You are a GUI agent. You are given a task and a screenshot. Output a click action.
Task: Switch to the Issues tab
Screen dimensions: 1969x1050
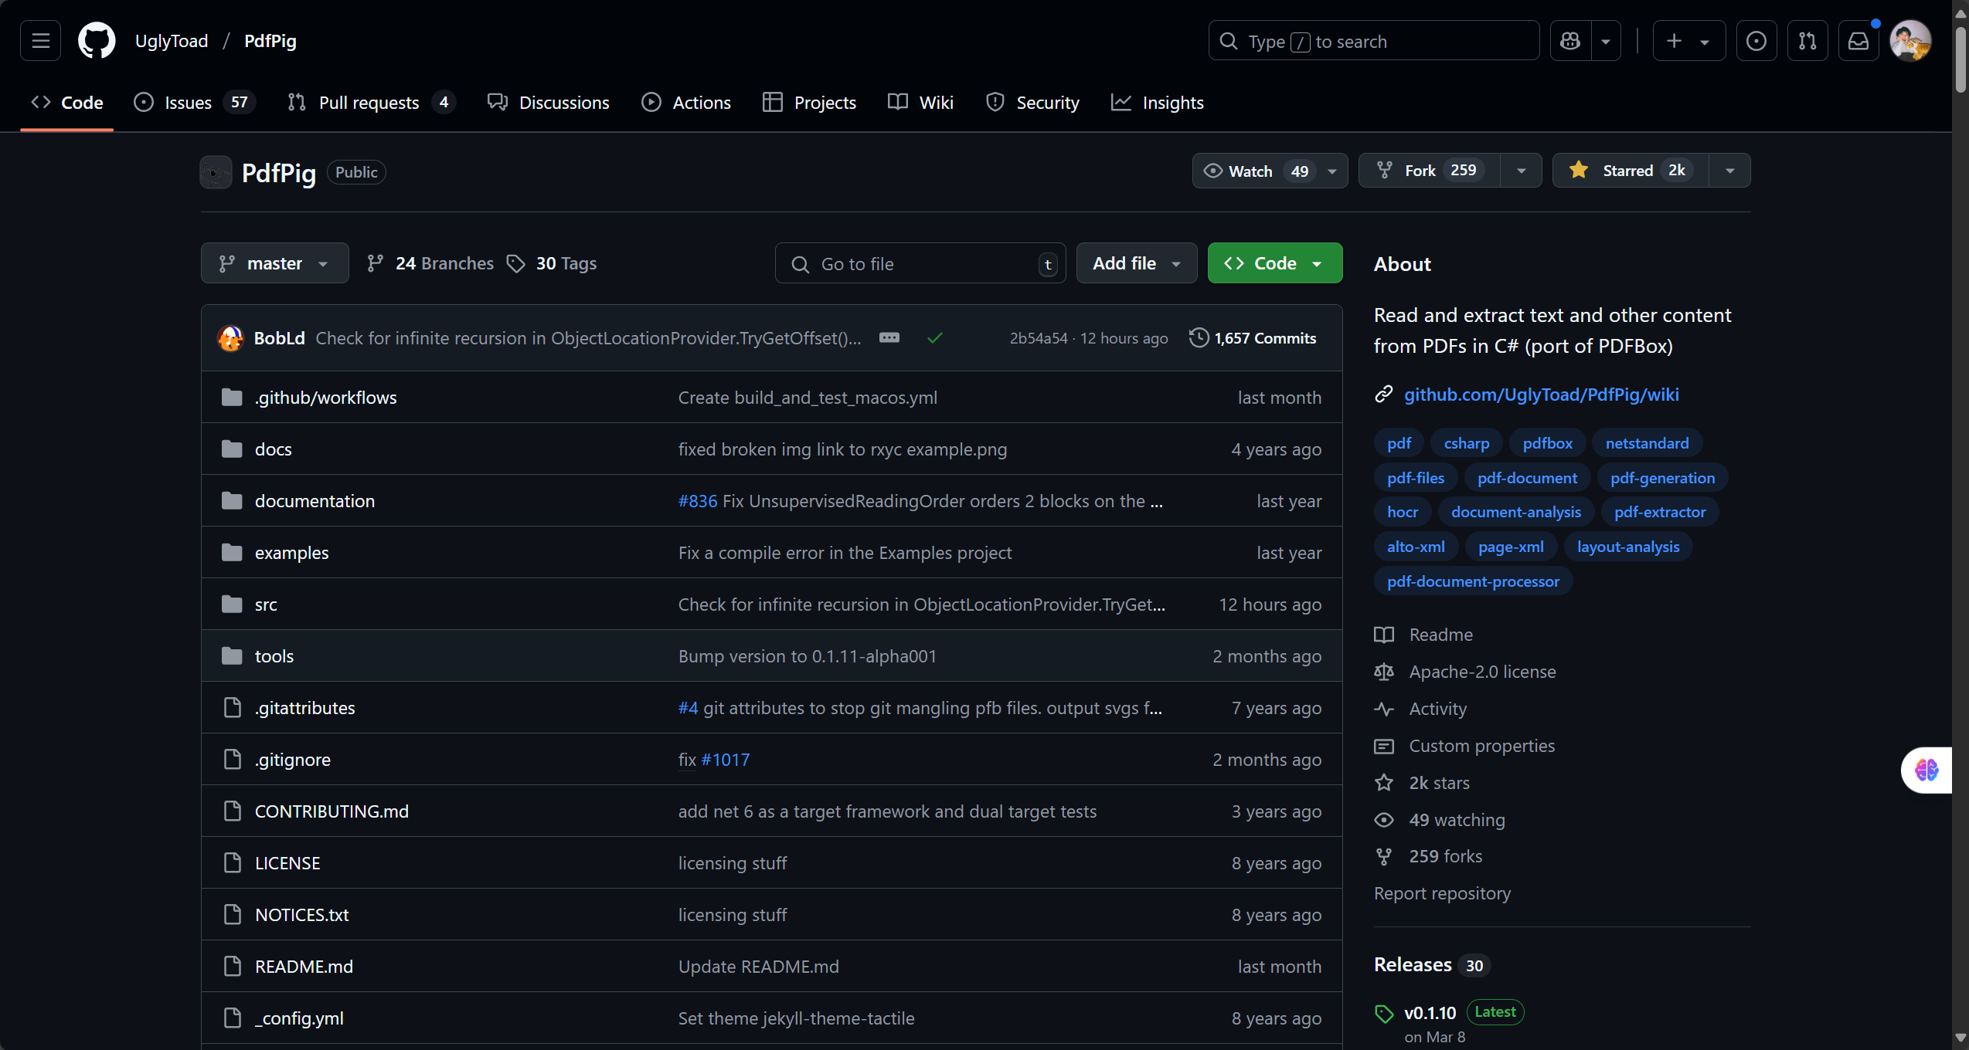tap(189, 103)
